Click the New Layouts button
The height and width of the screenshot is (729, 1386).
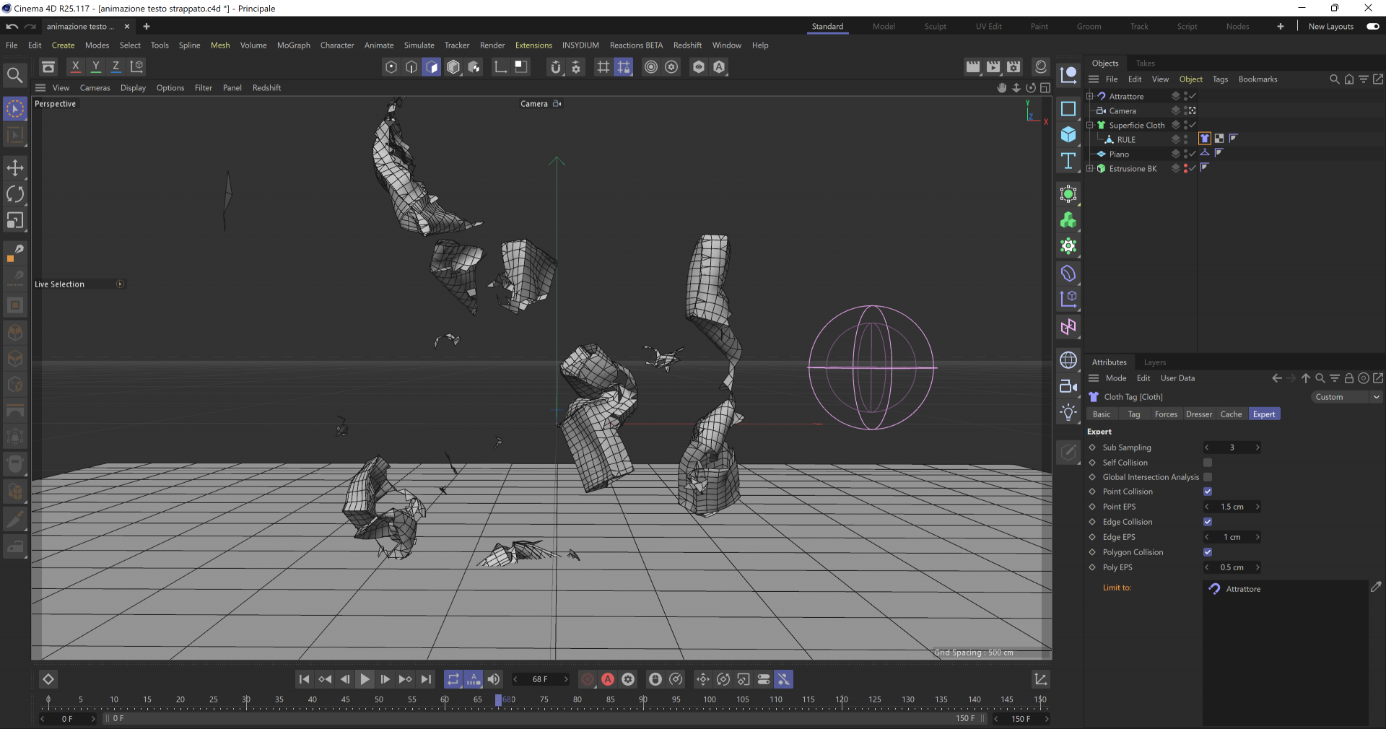1330,26
